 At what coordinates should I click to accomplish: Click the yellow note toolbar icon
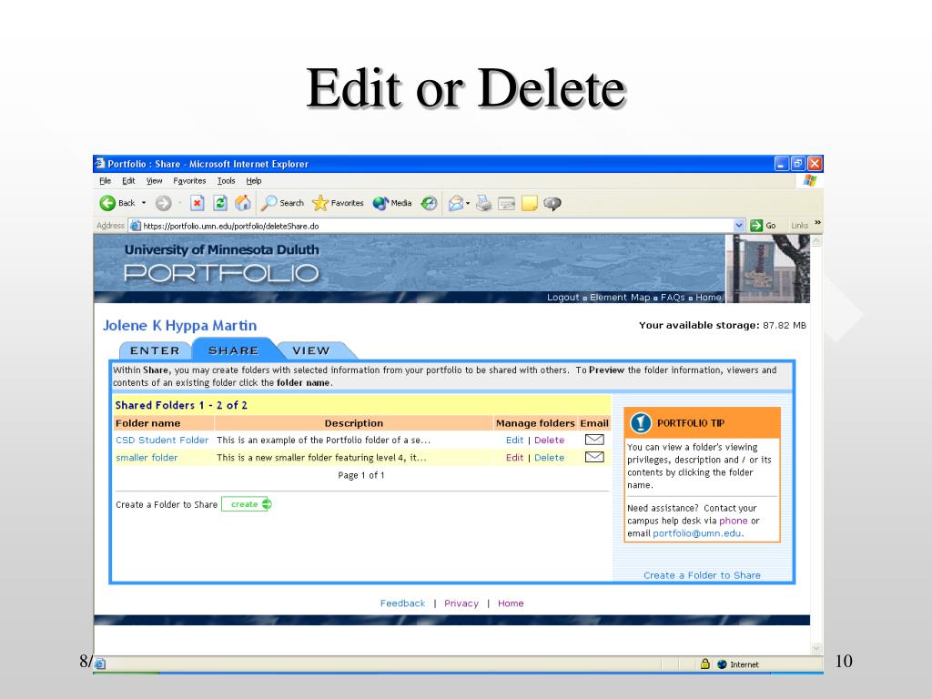pyautogui.click(x=529, y=203)
